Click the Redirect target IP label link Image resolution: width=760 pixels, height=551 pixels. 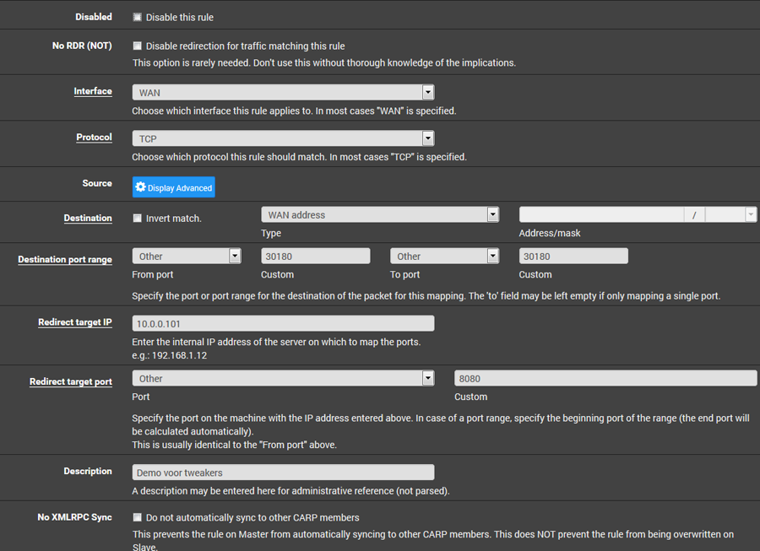click(75, 323)
